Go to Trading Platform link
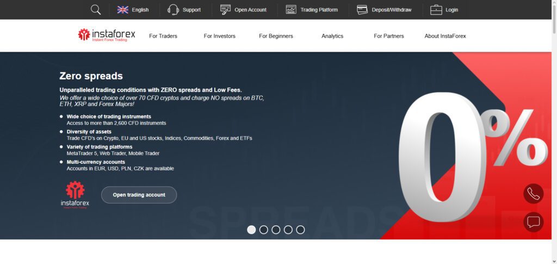 pyautogui.click(x=319, y=10)
